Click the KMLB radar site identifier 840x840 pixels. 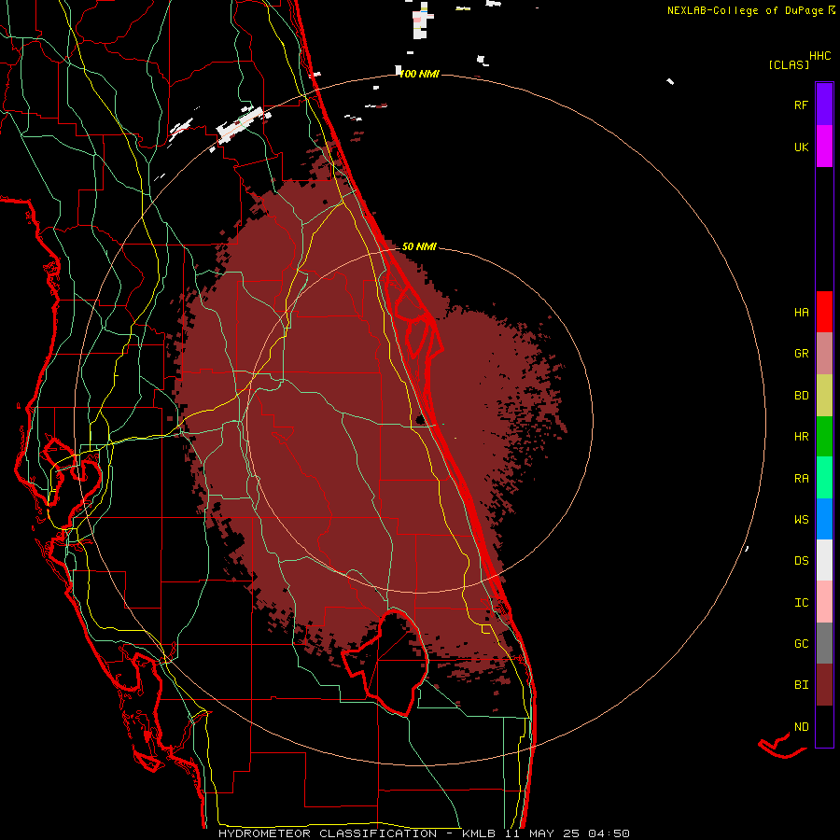click(x=479, y=833)
